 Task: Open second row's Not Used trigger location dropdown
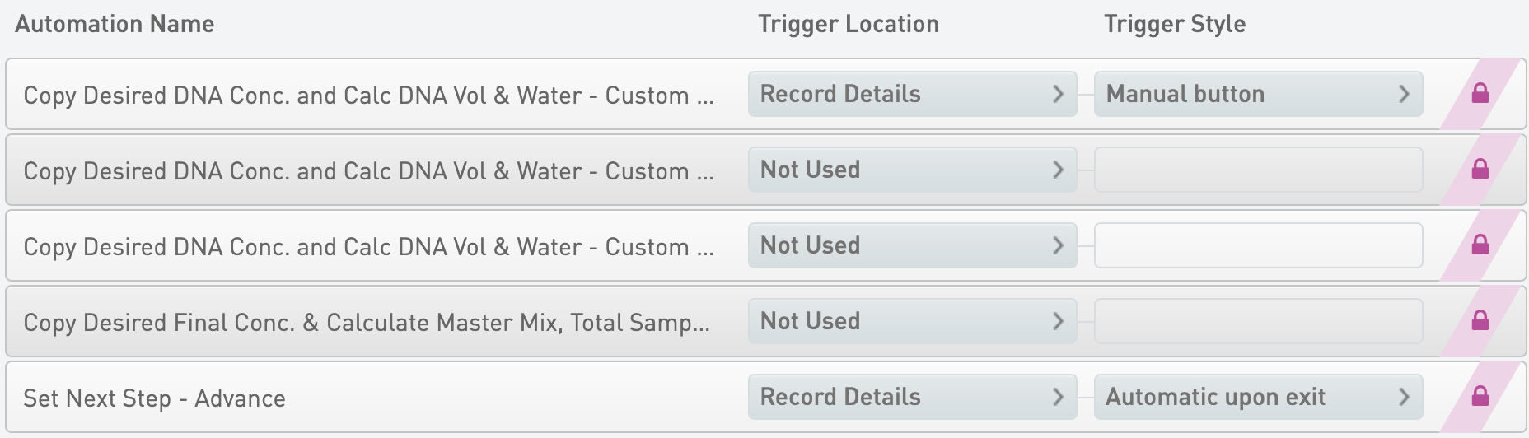point(912,170)
